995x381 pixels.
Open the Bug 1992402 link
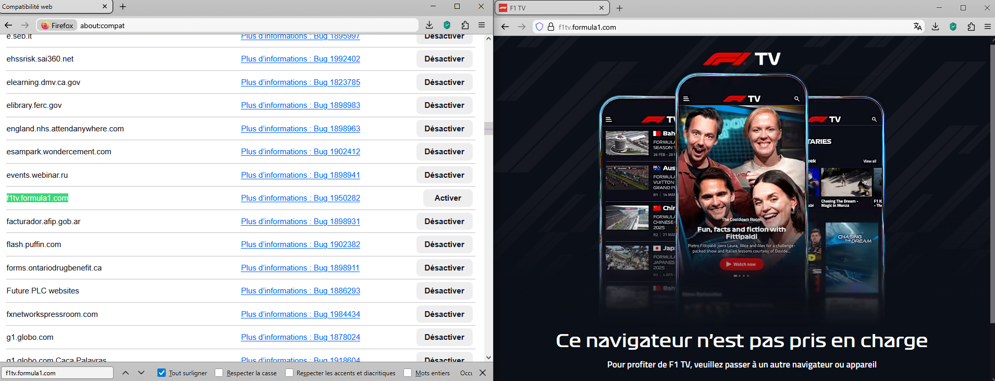[301, 59]
